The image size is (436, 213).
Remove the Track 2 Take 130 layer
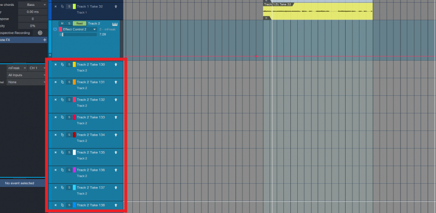[55, 64]
